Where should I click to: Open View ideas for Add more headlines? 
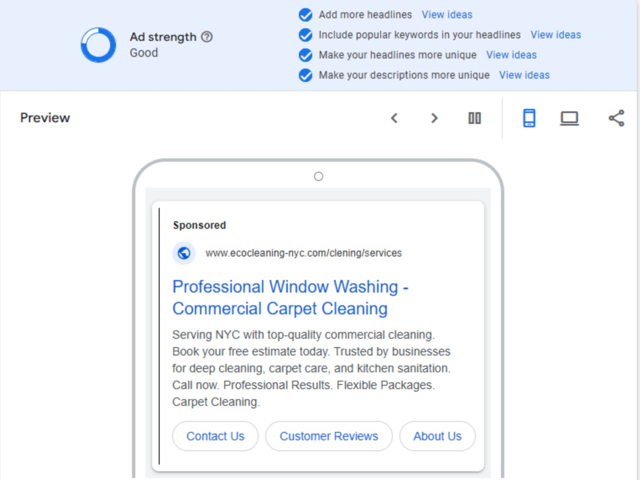tap(447, 15)
